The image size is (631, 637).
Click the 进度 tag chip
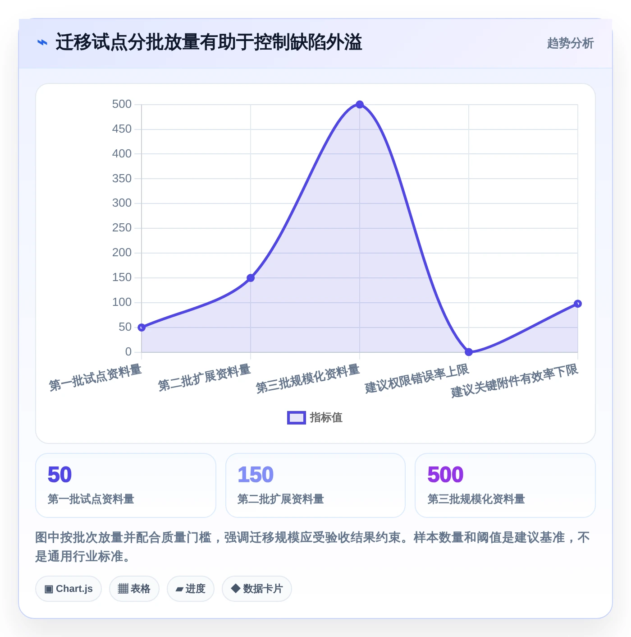pyautogui.click(x=190, y=589)
